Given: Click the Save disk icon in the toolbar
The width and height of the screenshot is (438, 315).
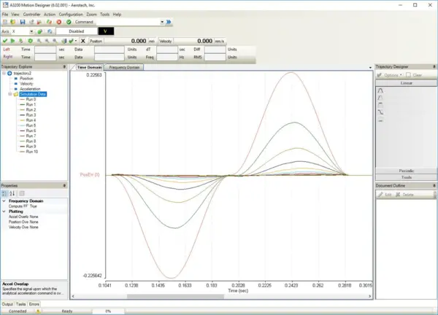Looking at the screenshot, I should click(21, 22).
